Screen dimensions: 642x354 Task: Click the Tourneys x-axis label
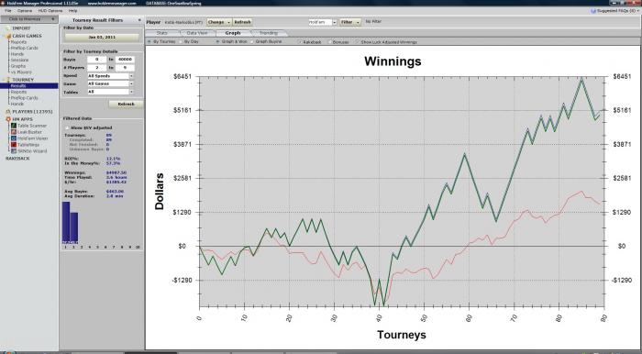402,335
